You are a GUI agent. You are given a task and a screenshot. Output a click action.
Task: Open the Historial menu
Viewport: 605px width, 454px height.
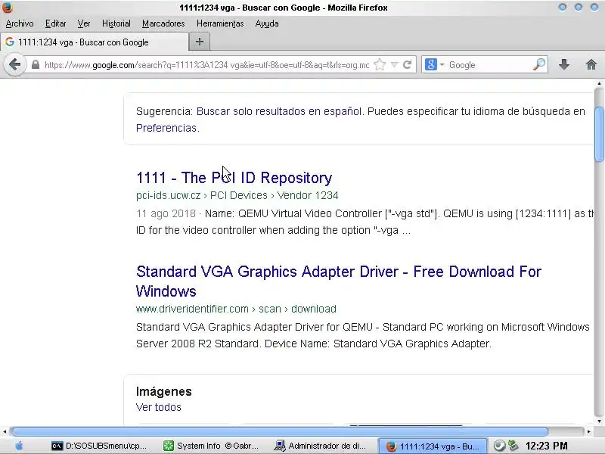click(116, 23)
